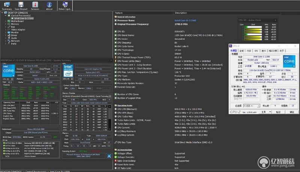The width and height of the screenshot is (300, 172).
Task: Close the CPU #0 Active Clock panel
Action: point(275,20)
